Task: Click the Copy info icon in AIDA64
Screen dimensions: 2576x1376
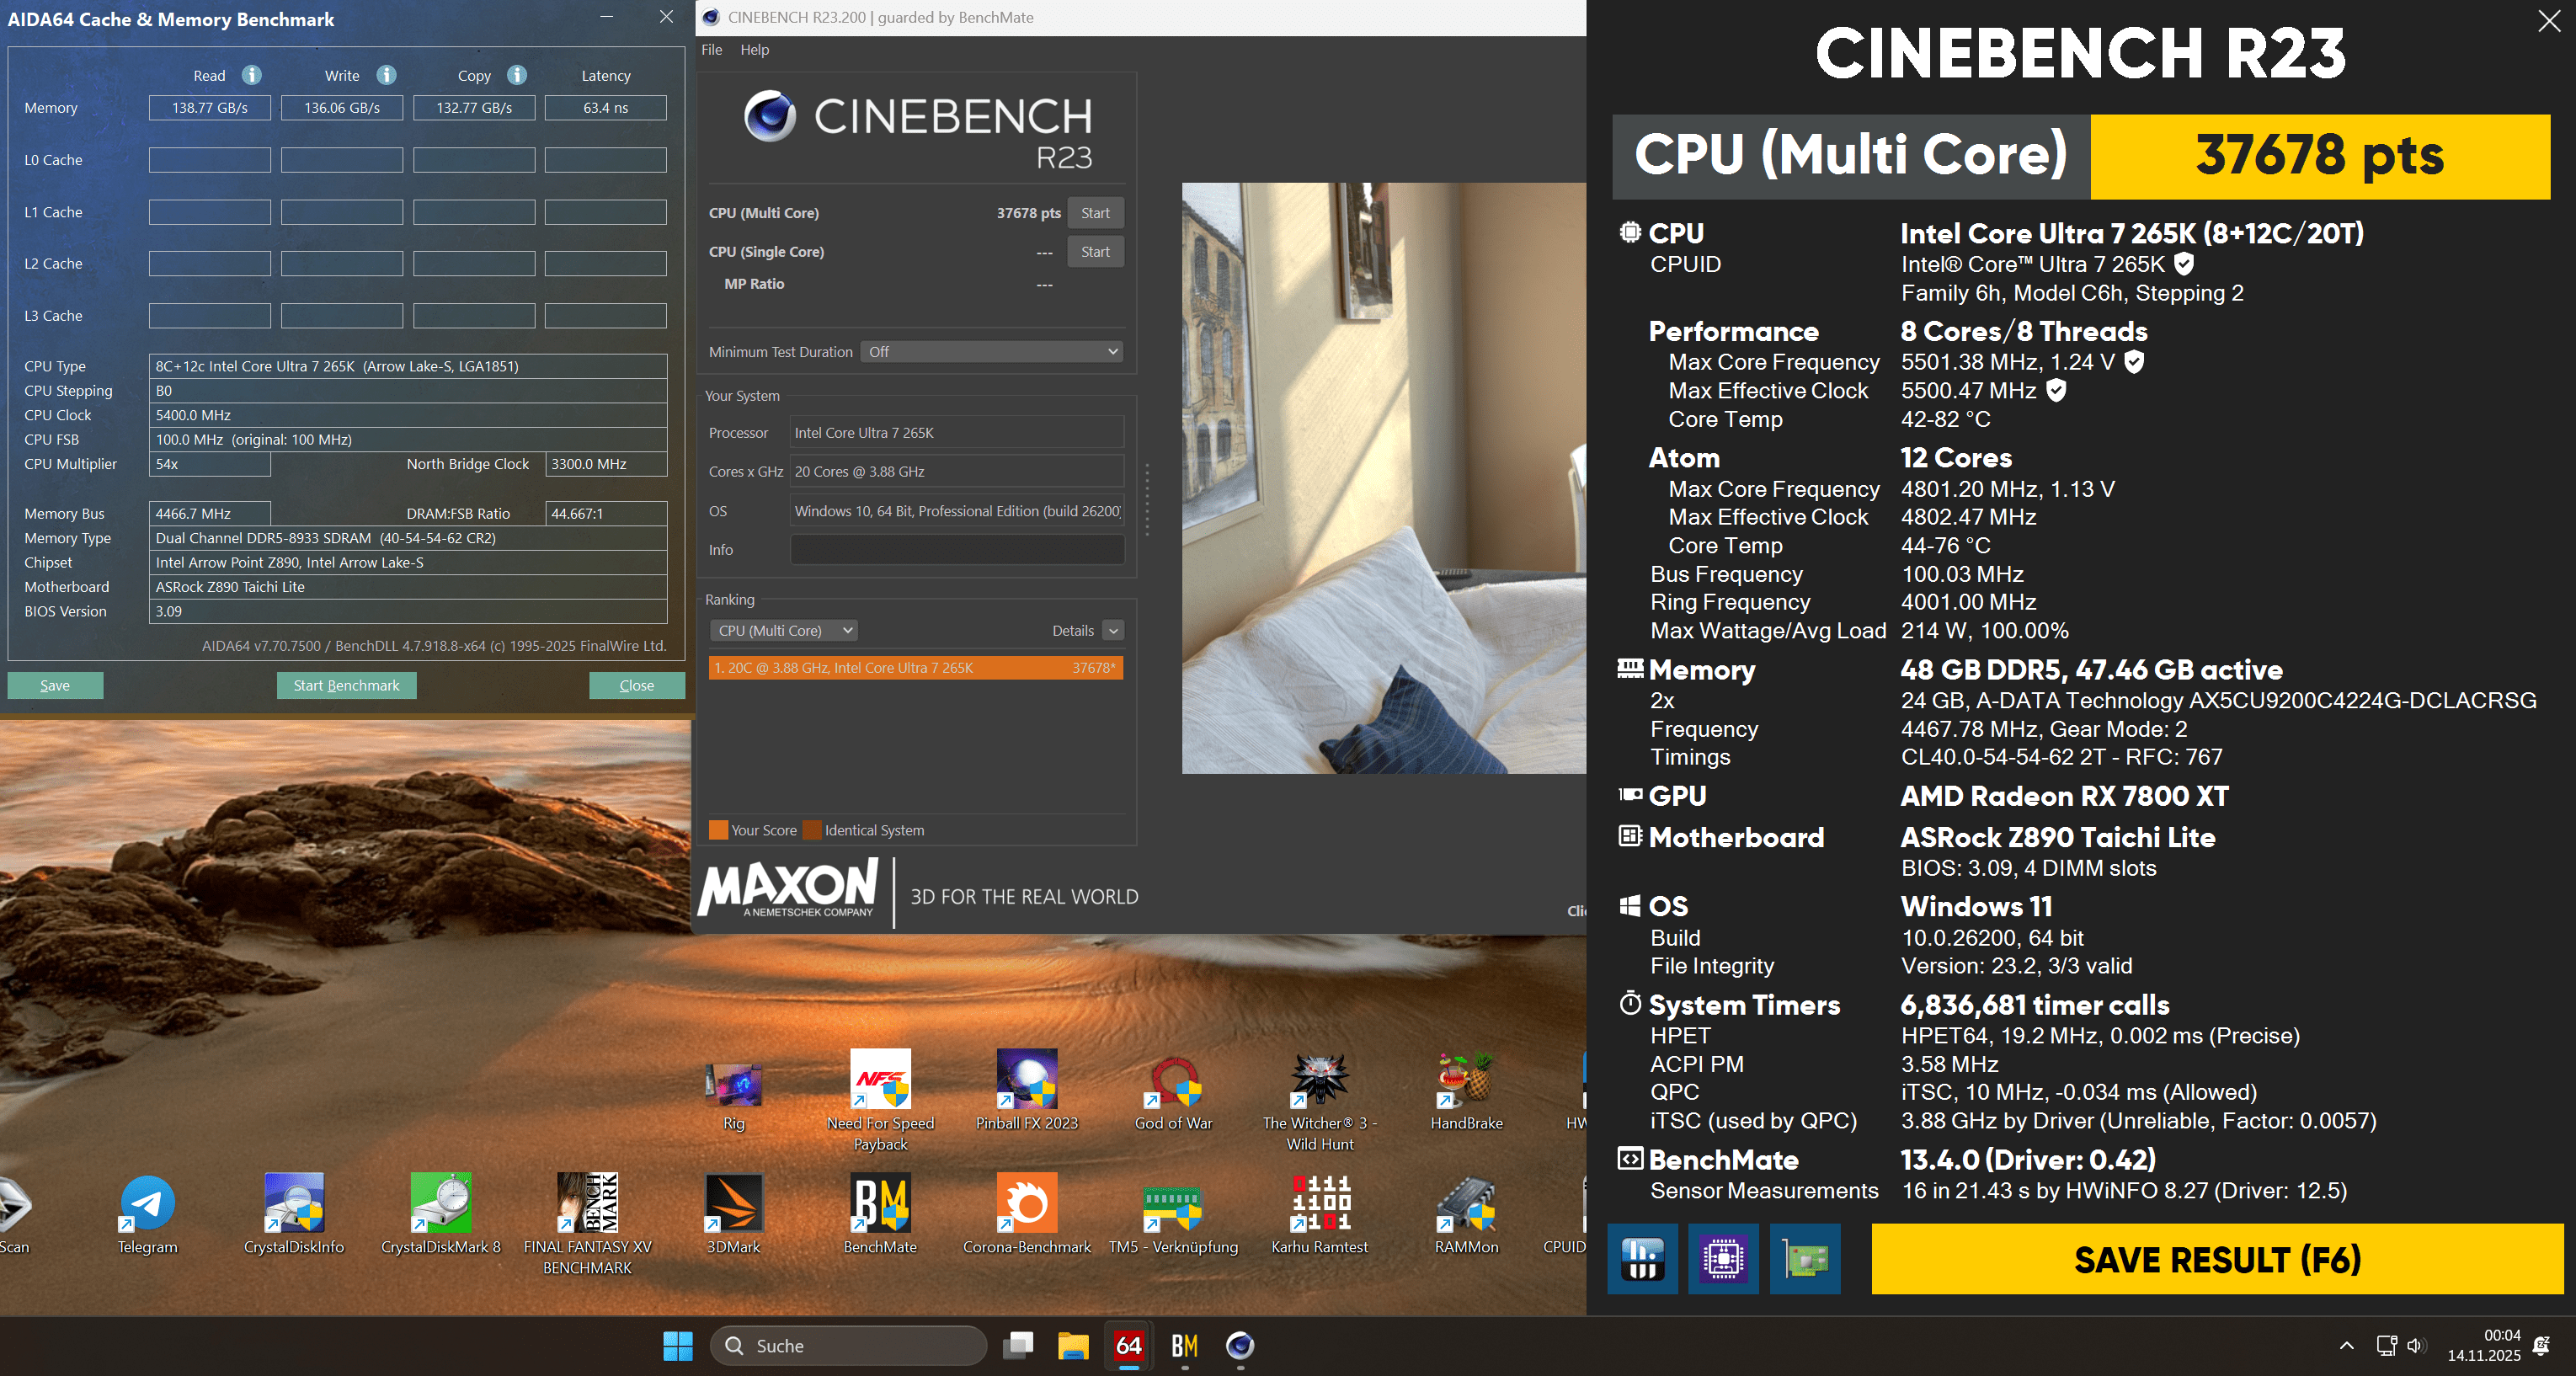Action: pyautogui.click(x=517, y=75)
